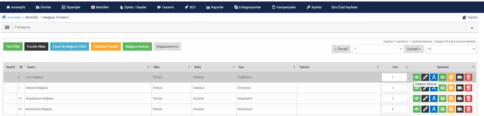Toggle eye visibility icon for Başakpazar Mağaza
Image resolution: width=484 pixels, height=116 pixels.
pyautogui.click(x=417, y=99)
